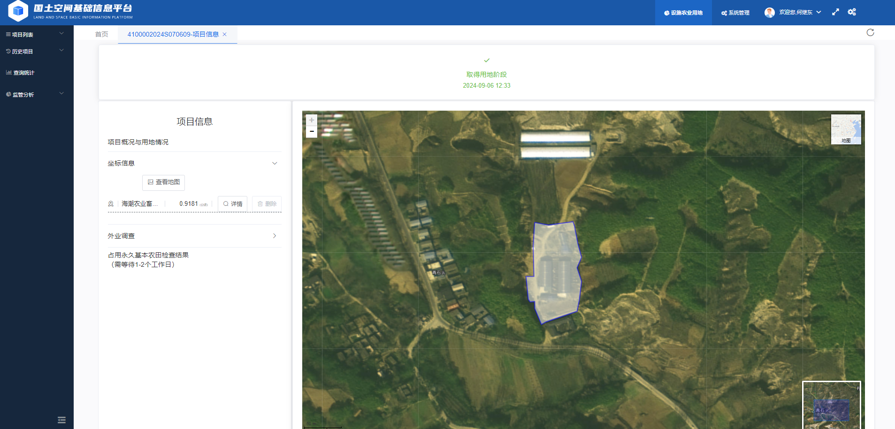Viewport: 895px width, 429px height.
Task: Click 查看地图 button
Action: [x=163, y=182]
